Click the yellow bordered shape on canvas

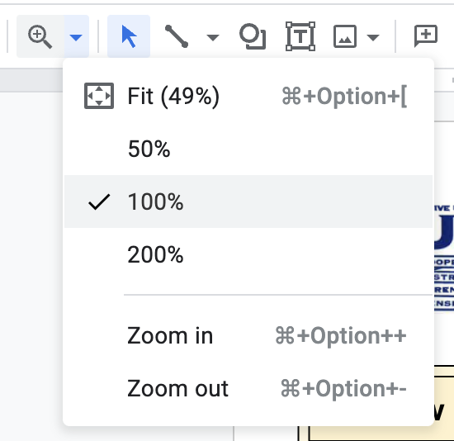(444, 403)
